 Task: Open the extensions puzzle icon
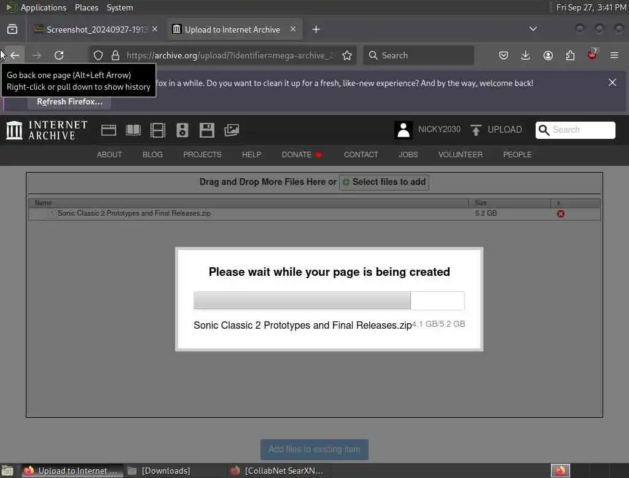570,55
